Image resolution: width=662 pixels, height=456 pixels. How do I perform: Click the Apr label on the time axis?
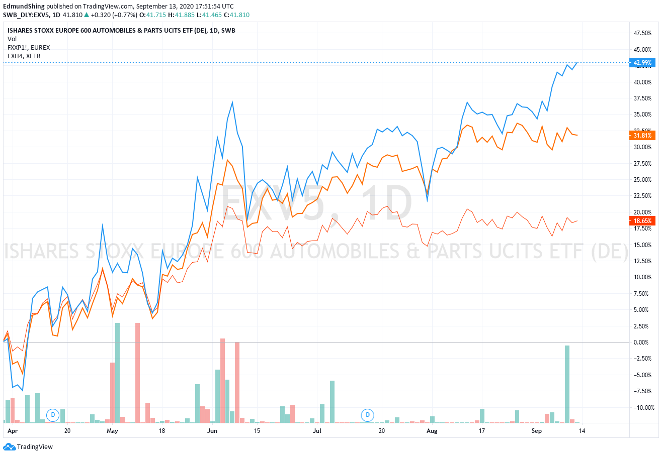[x=13, y=431]
